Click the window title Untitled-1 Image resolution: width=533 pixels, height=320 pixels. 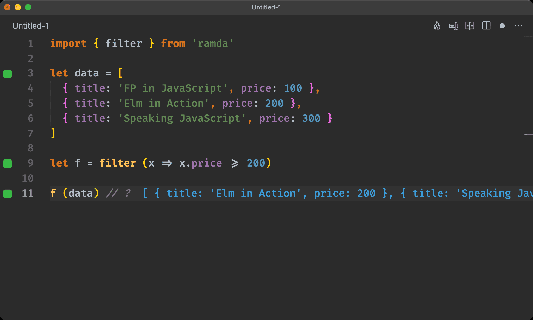click(x=266, y=7)
